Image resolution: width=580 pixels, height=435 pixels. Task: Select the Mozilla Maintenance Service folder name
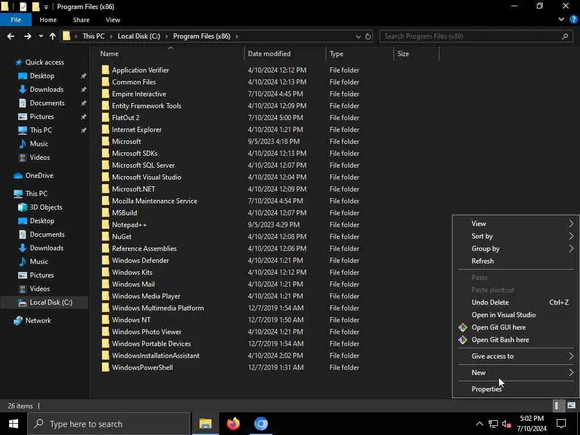click(x=155, y=201)
